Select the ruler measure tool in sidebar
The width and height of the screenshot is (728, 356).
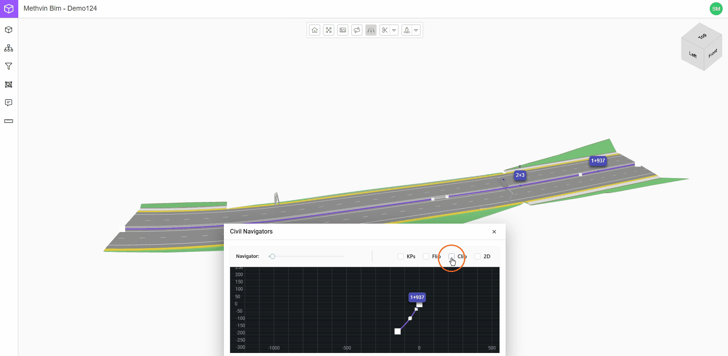click(x=9, y=121)
